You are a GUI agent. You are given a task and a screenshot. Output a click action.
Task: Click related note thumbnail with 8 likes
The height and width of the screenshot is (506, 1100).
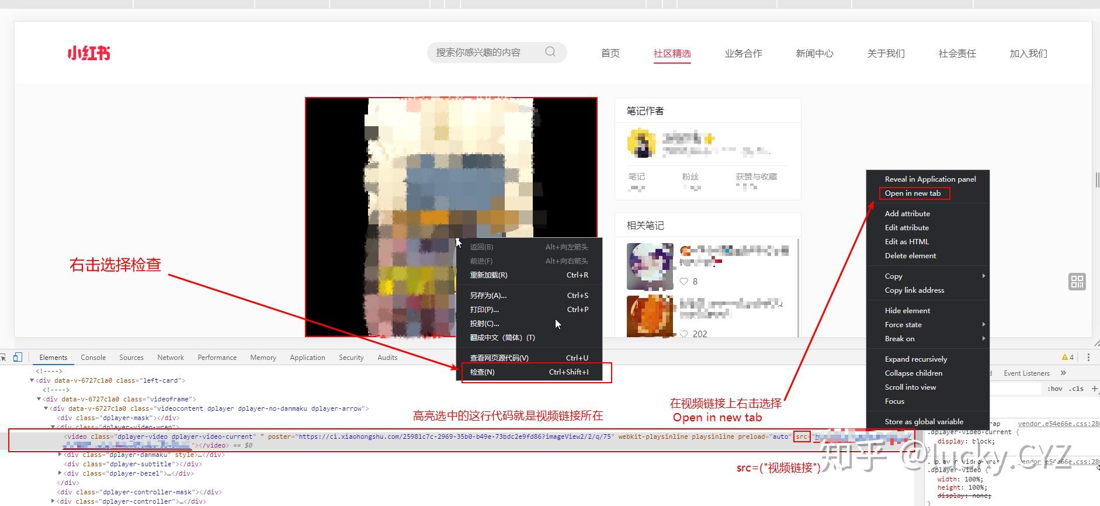(650, 266)
